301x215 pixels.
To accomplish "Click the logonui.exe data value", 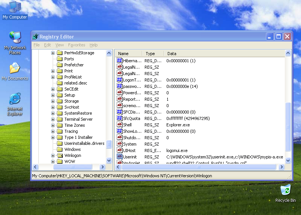I will [177, 150].
